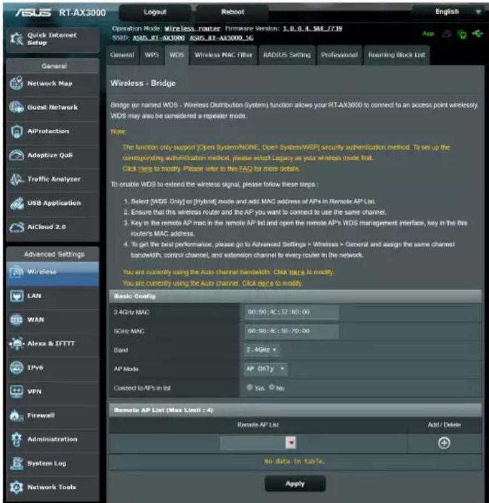This screenshot has width=489, height=503.
Task: Click the LAN icon in sidebar
Action: pyautogui.click(x=16, y=296)
